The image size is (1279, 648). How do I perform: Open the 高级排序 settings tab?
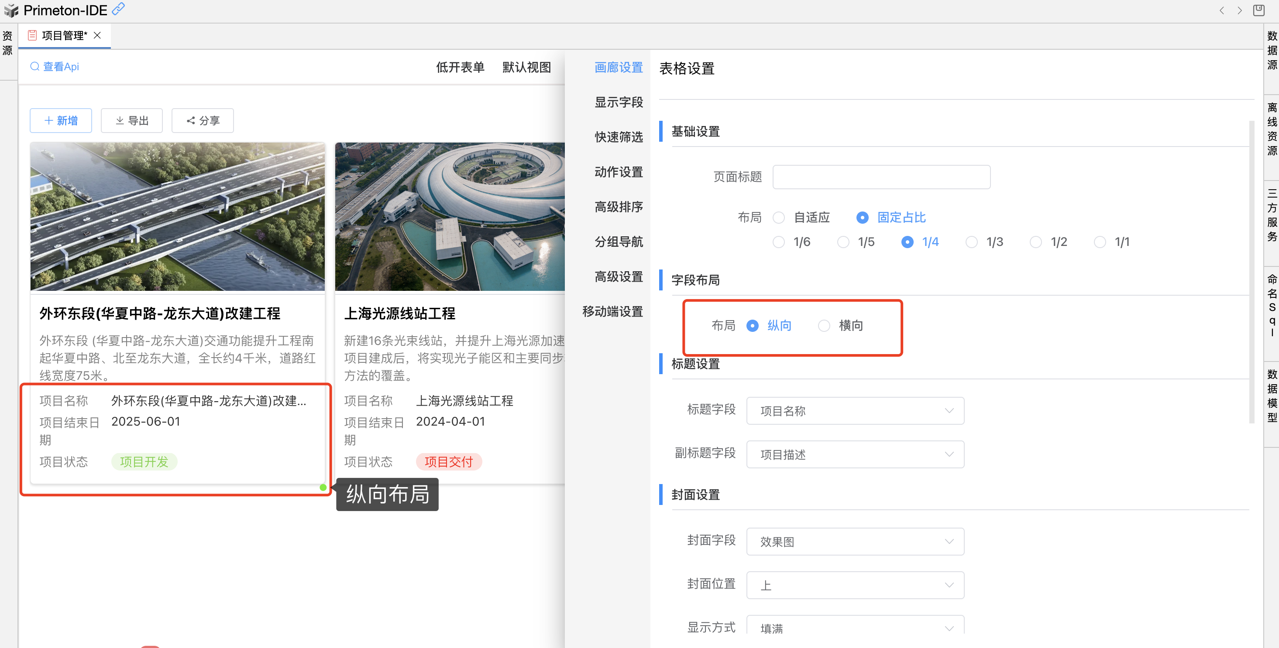[618, 207]
